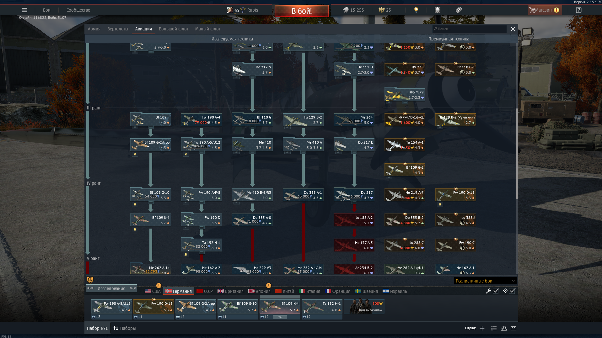This screenshot has width=602, height=338.
Task: Click the alert badge above США tab
Action: (x=159, y=286)
